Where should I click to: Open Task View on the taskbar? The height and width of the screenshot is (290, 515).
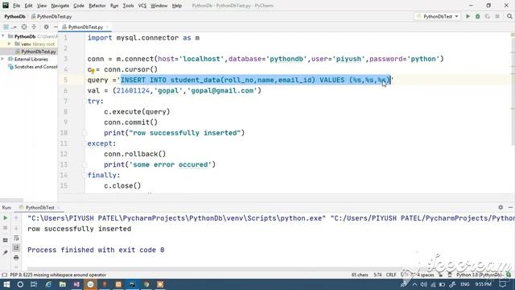(34, 284)
